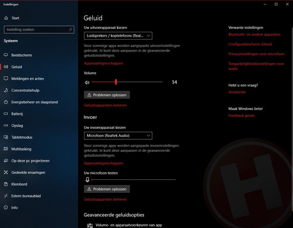
Task: Click the Multitasking icon
Action: pyautogui.click(x=6, y=149)
